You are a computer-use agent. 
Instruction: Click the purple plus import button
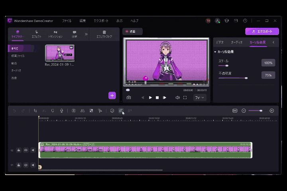112,95
